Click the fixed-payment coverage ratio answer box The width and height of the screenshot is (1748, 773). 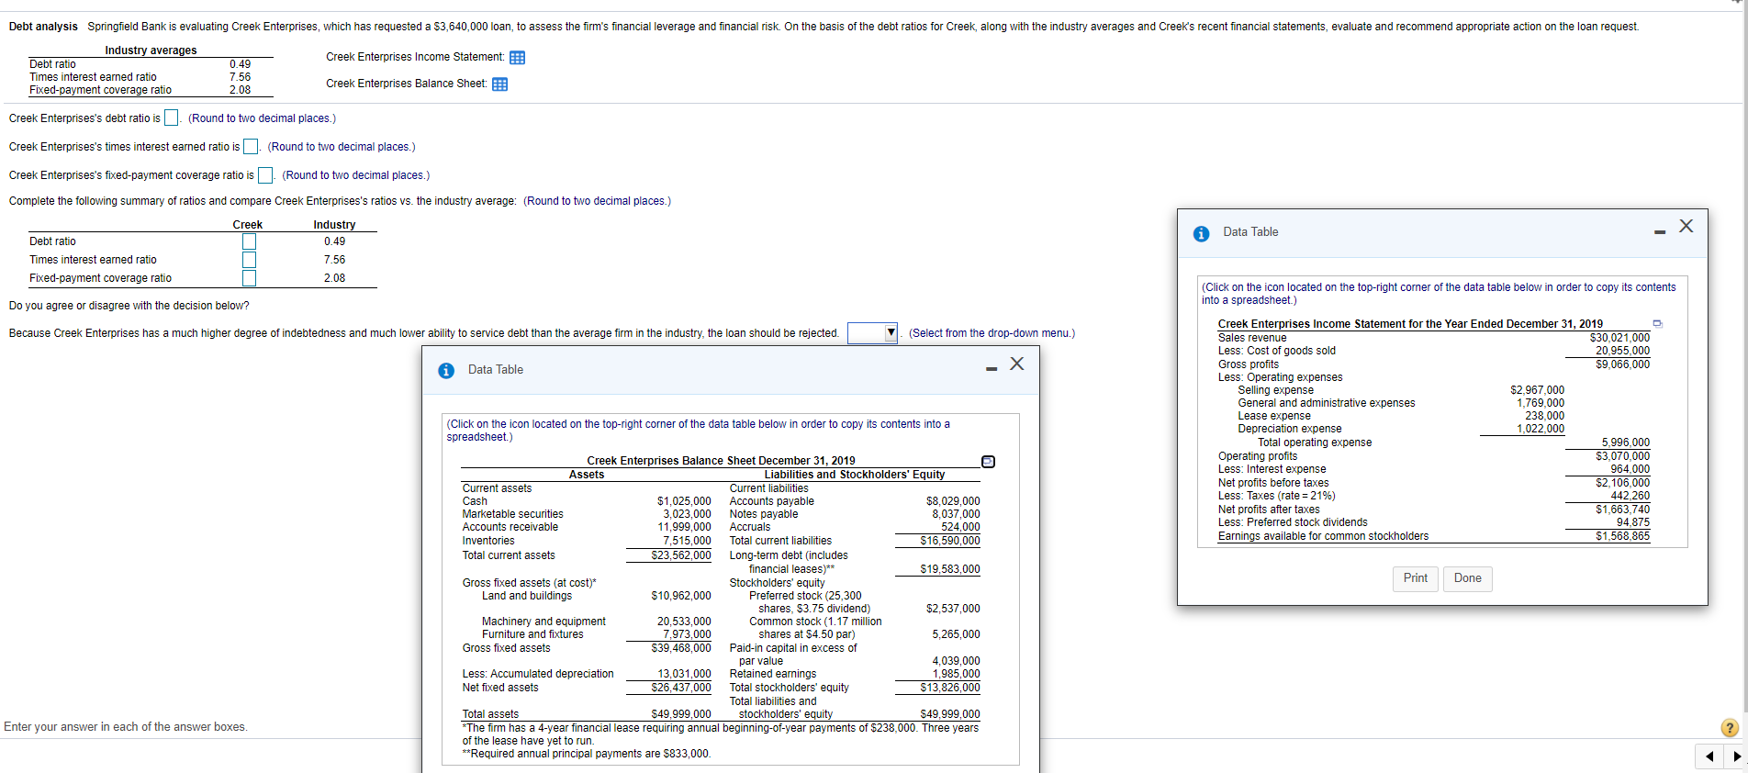tap(264, 174)
